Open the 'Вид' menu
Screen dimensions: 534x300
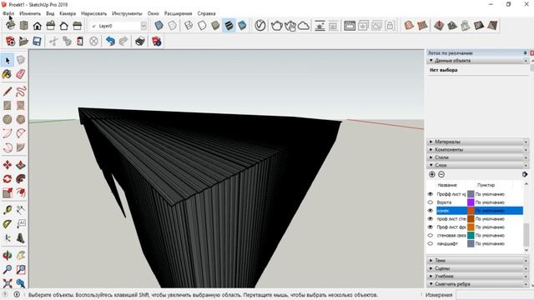[50, 13]
